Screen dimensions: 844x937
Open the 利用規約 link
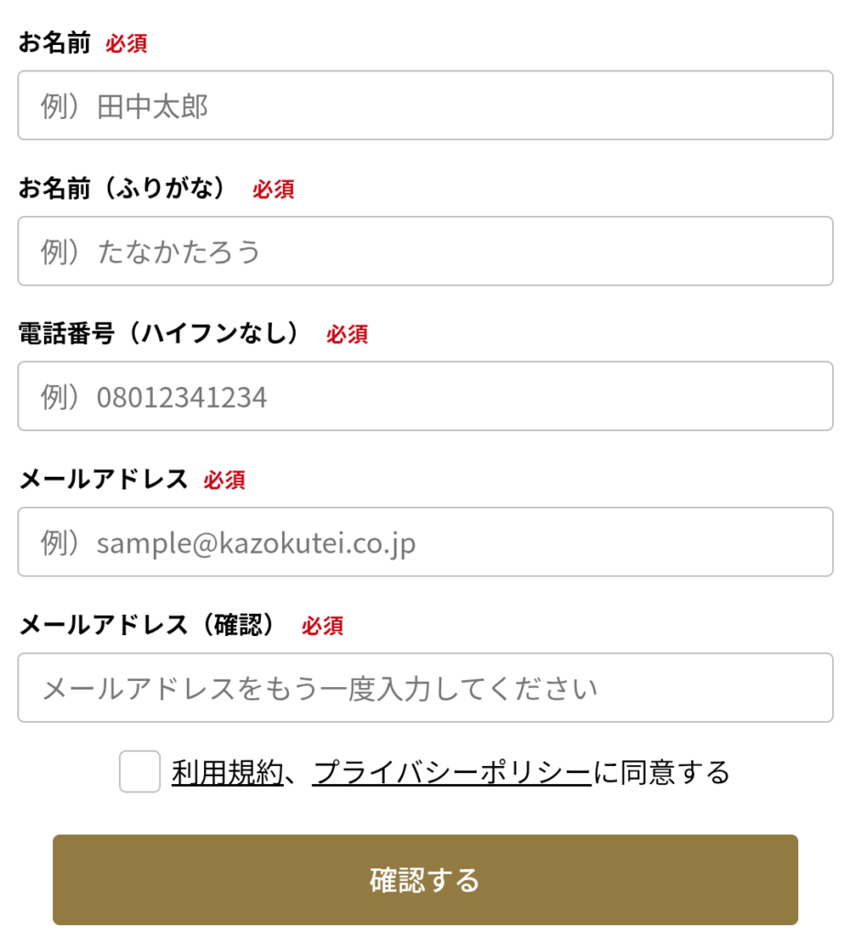click(227, 773)
